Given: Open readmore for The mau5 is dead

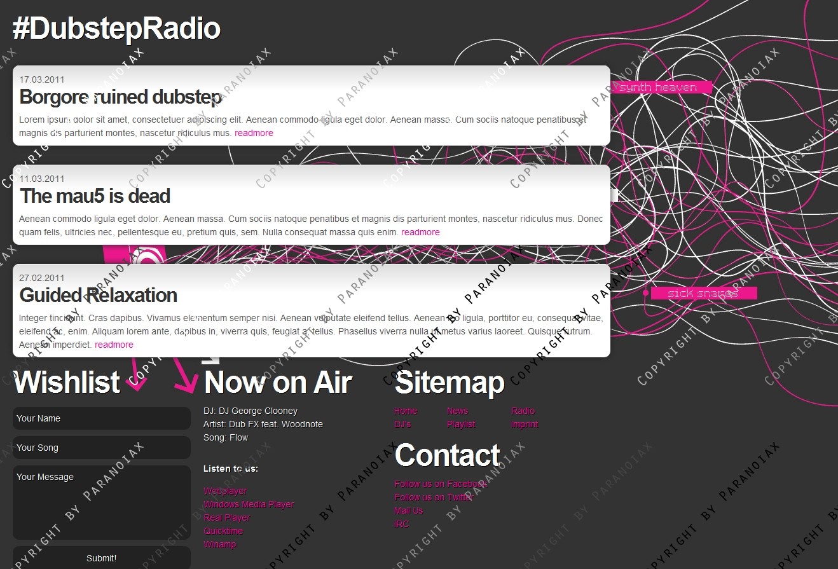Looking at the screenshot, I should coord(420,232).
